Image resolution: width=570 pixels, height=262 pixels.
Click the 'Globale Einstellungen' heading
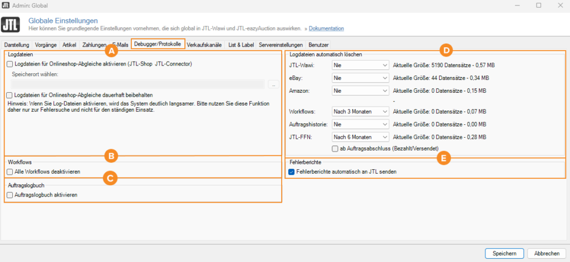point(63,21)
